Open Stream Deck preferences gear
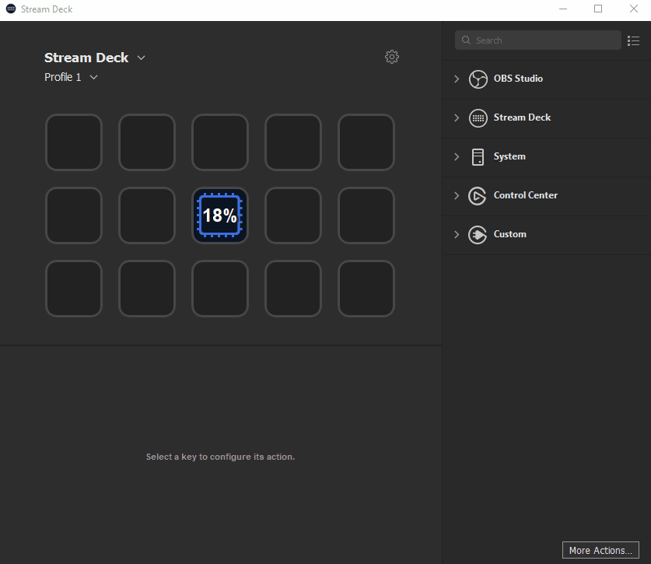The height and width of the screenshot is (564, 651). click(391, 57)
